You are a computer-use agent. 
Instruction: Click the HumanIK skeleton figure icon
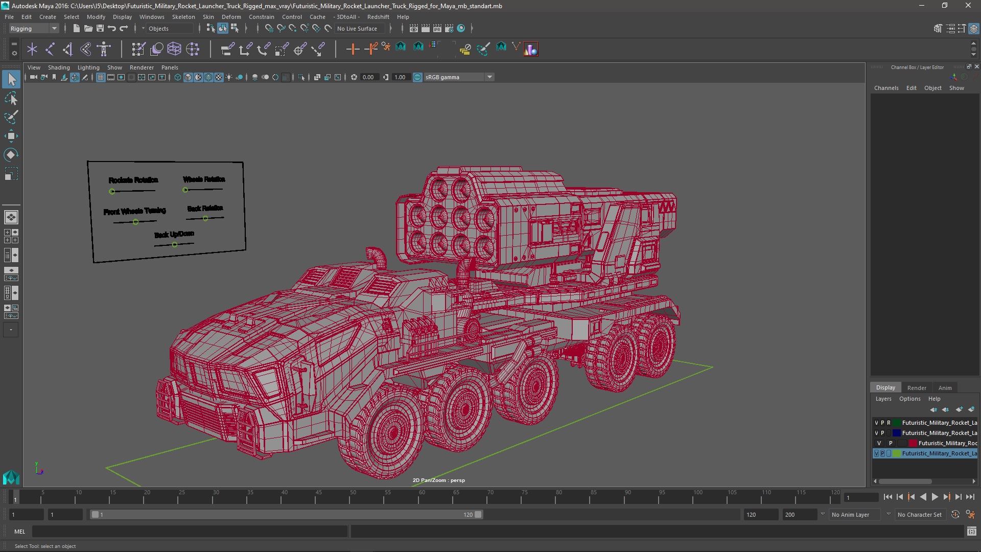click(104, 49)
